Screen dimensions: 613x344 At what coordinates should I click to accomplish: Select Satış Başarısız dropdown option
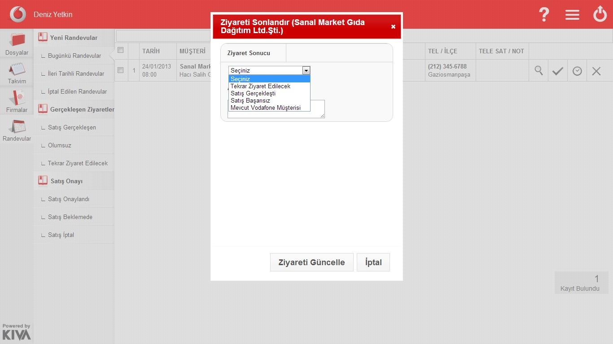point(269,100)
